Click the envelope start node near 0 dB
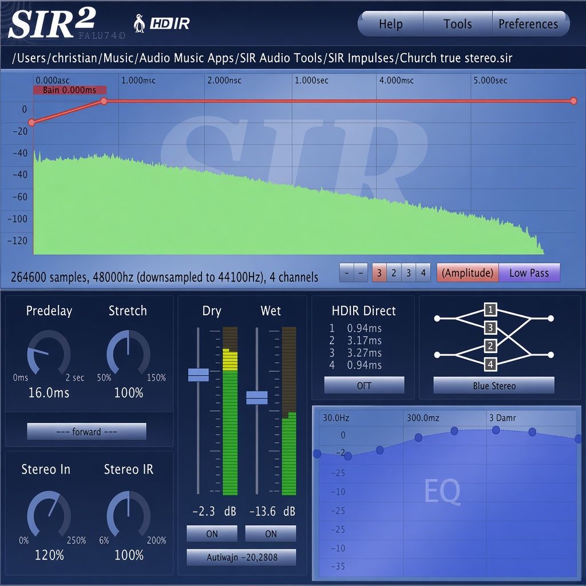Viewport: 586px width, 586px height. (x=31, y=122)
